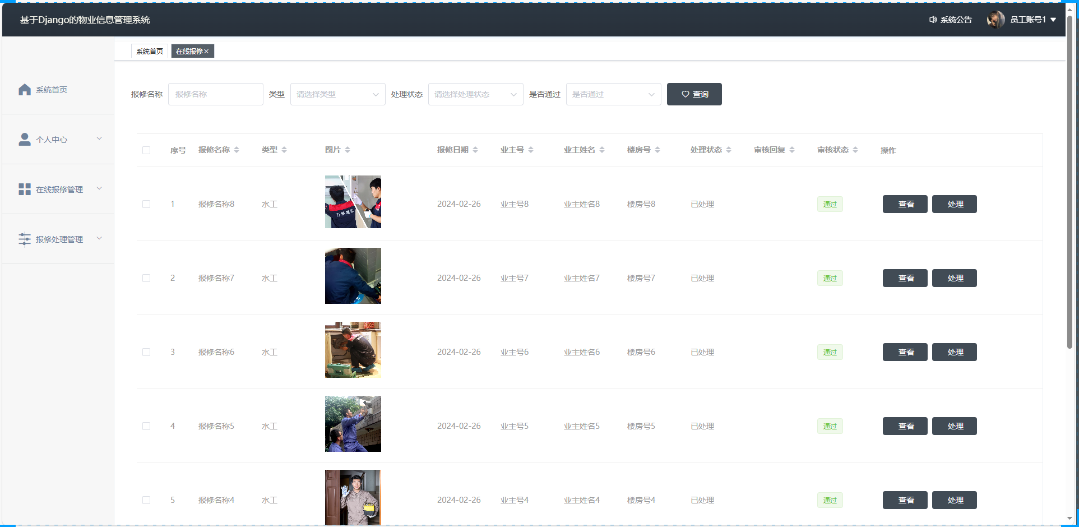This screenshot has height=527, width=1079.
Task: Click 查看 for 报修名称4
Action: [x=905, y=500]
